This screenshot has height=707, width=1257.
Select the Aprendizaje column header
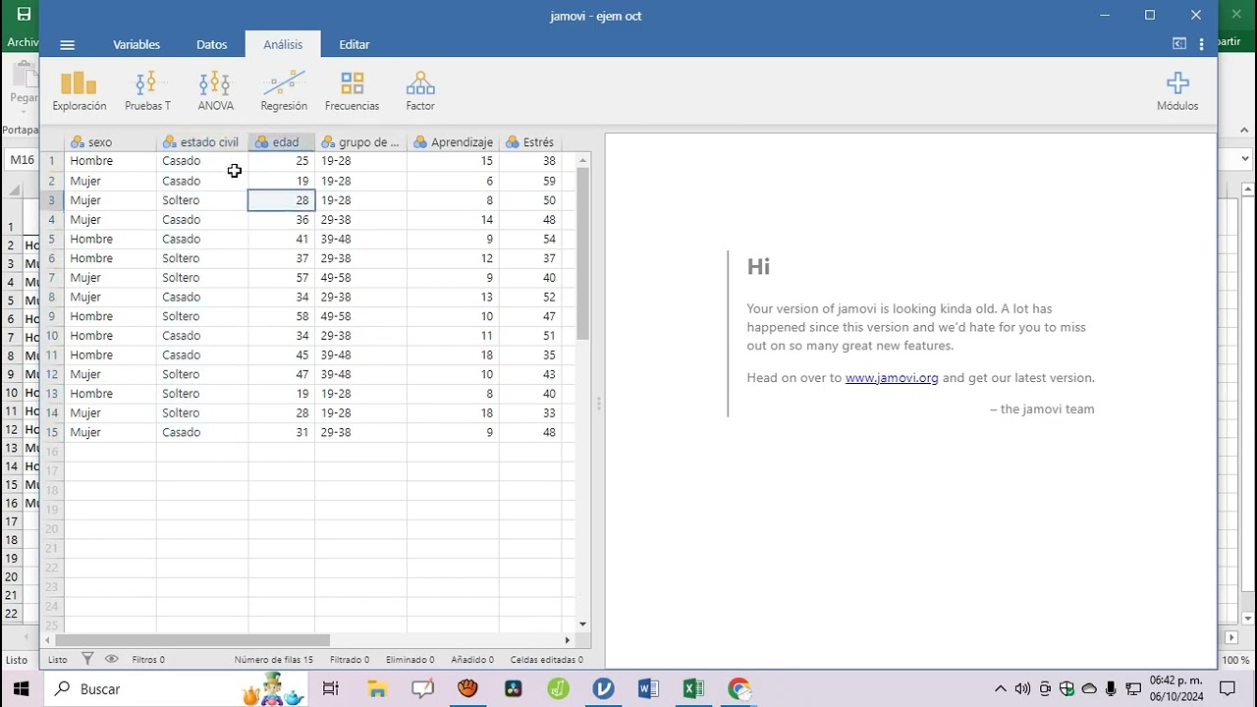click(454, 142)
